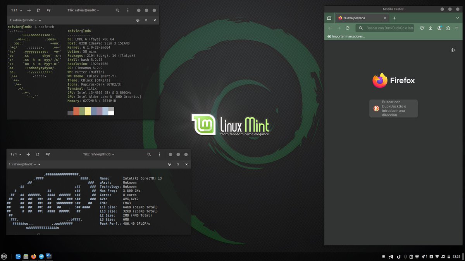Viewport: 465px width, 261px height.
Task: Open the Firefox extensions panel
Action: tap(448, 28)
